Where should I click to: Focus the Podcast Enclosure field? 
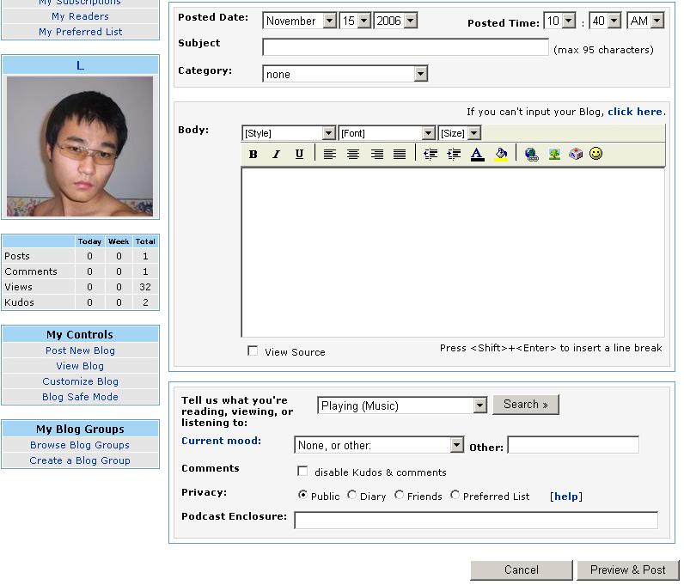[x=476, y=521]
